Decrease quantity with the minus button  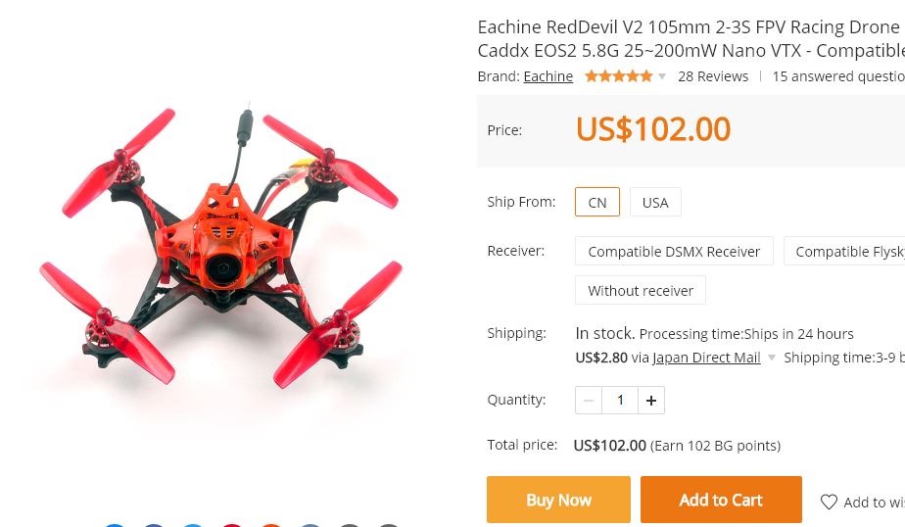(589, 400)
